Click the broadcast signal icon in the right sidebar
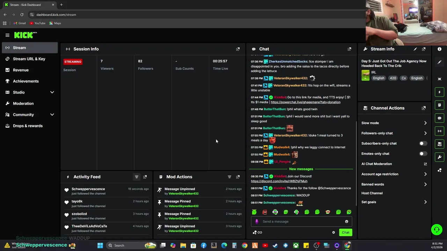This screenshot has height=251, width=447. coord(440,131)
